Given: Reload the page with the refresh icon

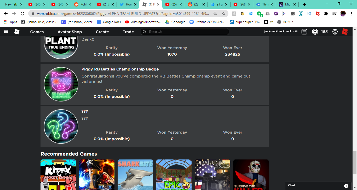Looking at the screenshot, I should point(22,14).
